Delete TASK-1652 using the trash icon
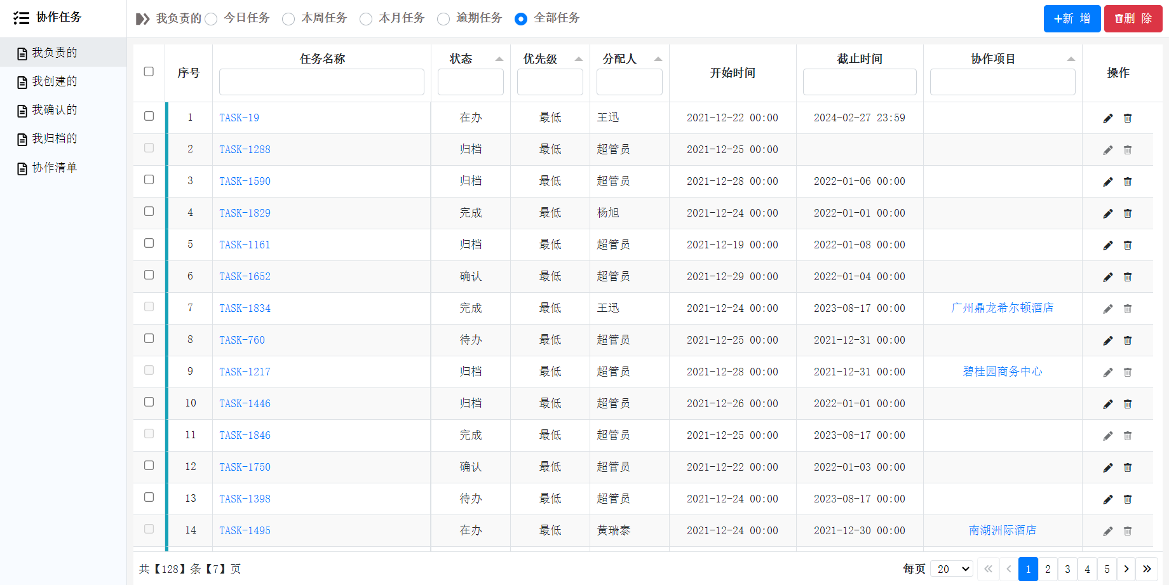This screenshot has height=585, width=1169. coord(1128,277)
